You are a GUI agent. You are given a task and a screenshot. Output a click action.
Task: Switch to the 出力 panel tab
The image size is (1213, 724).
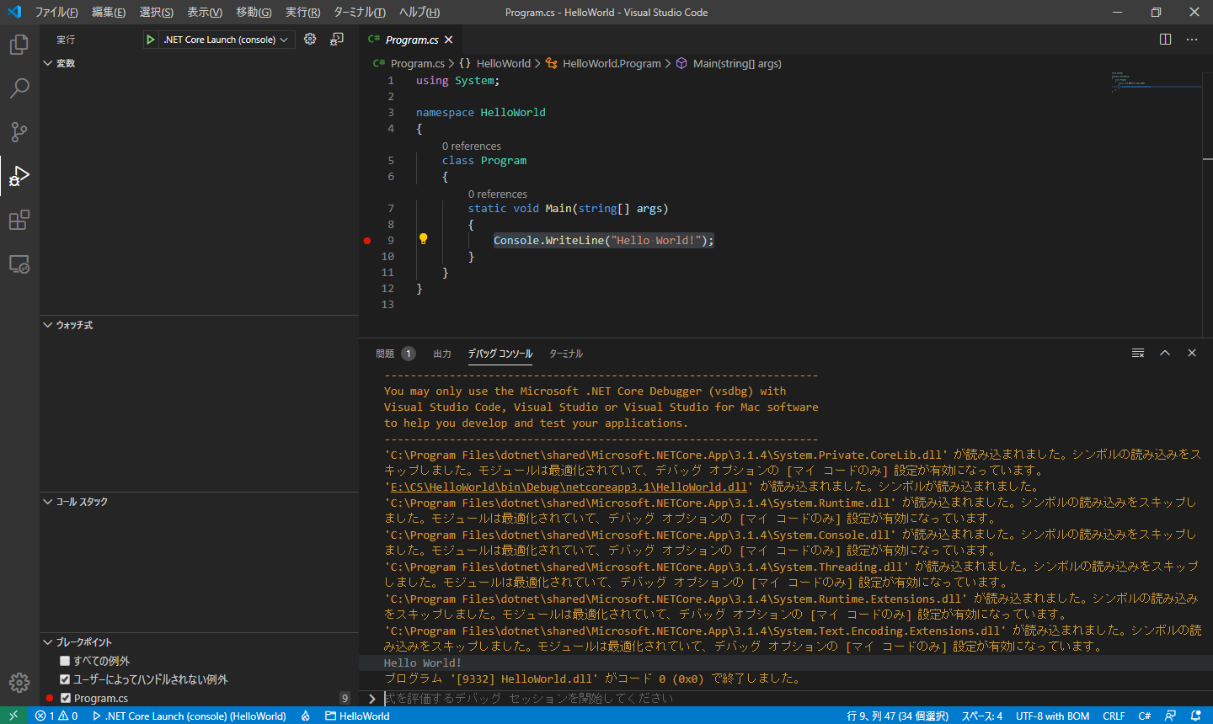coord(442,354)
